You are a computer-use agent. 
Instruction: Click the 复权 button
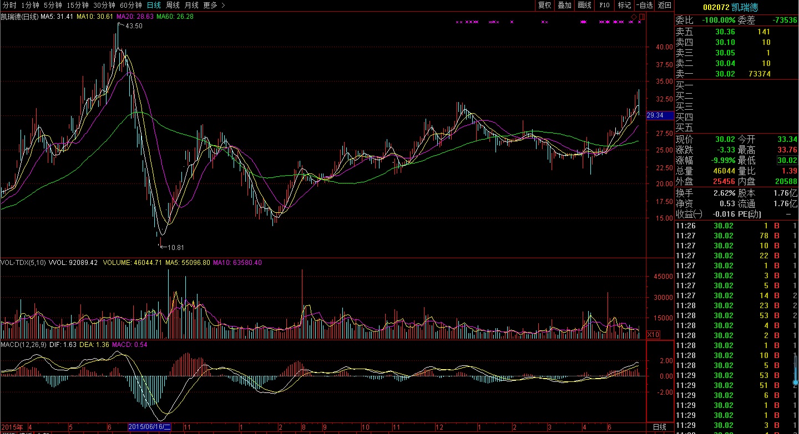545,5
